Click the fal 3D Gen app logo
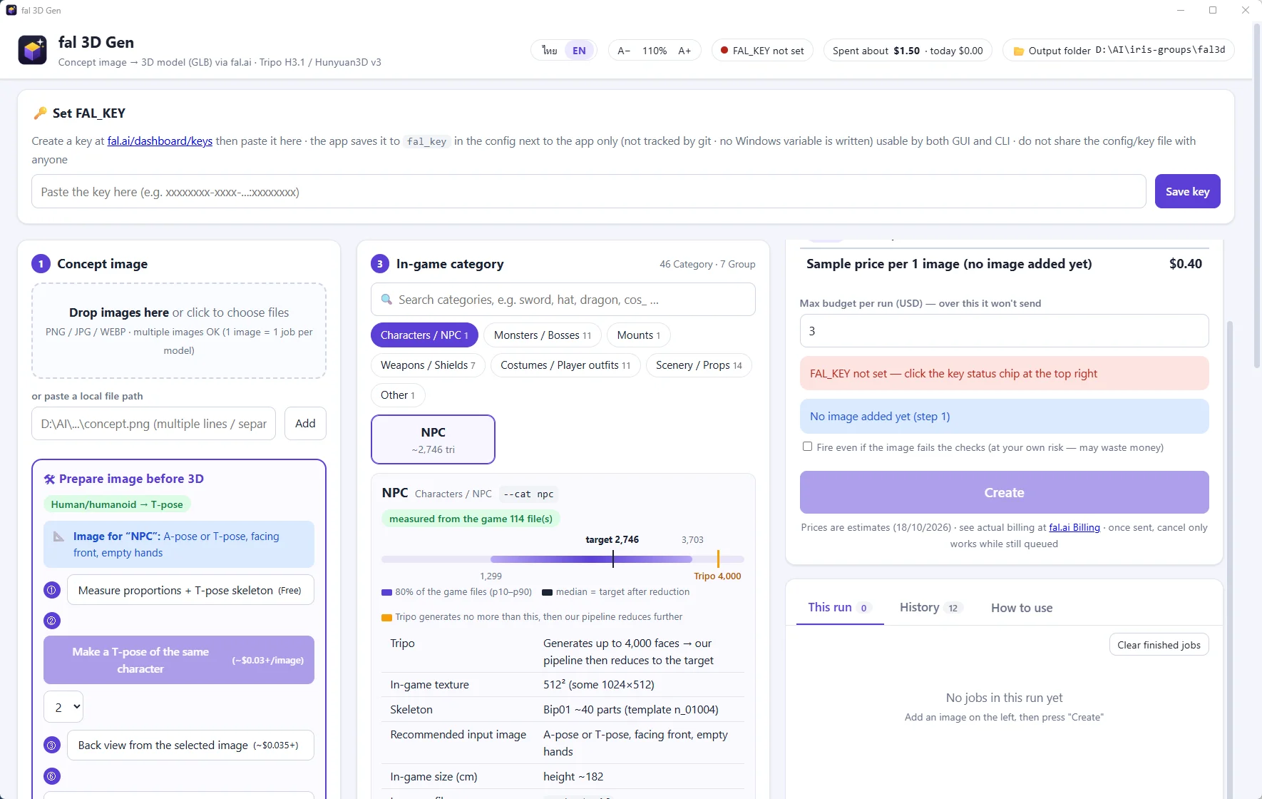 32,50
